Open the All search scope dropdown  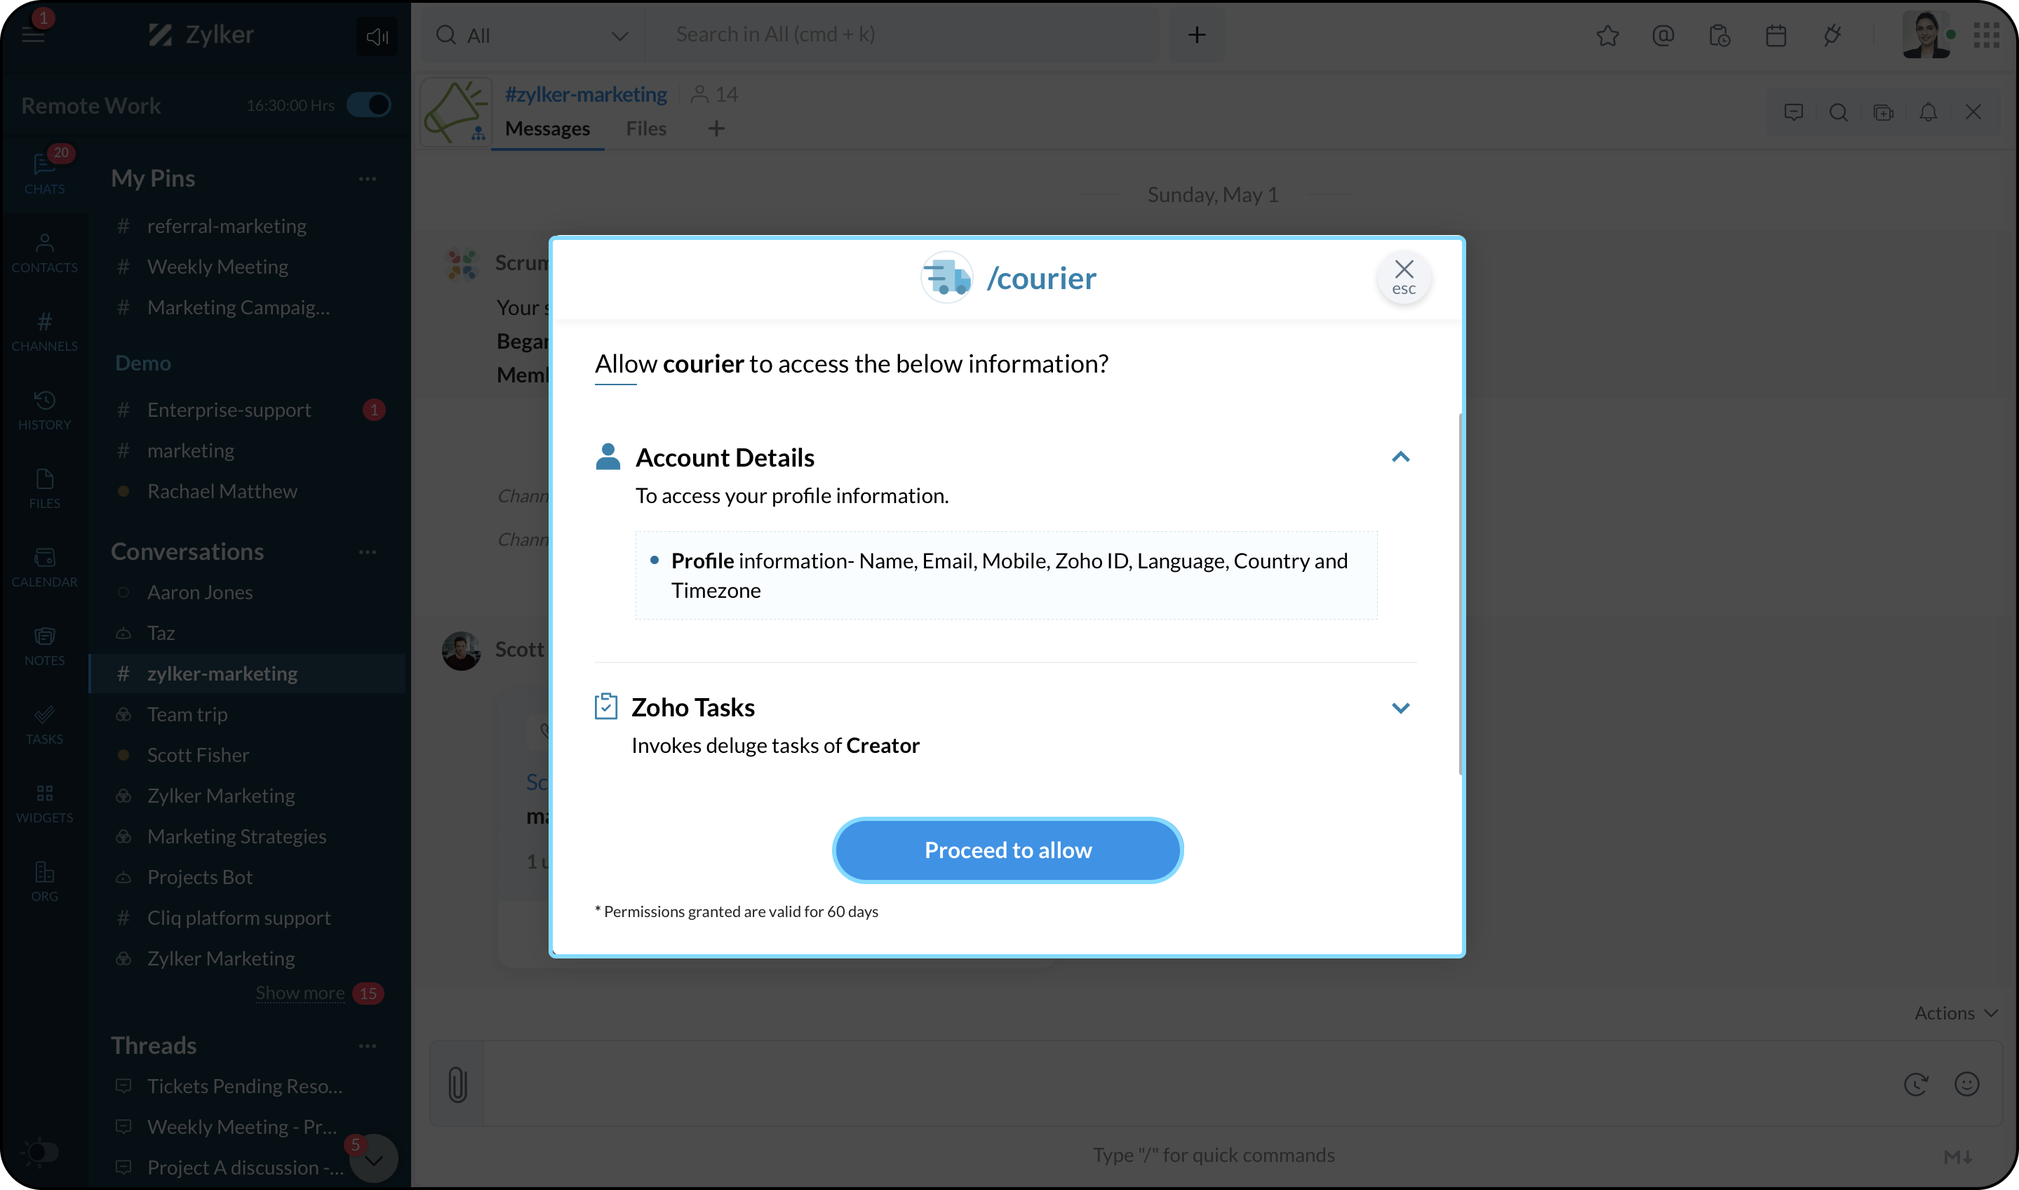[531, 35]
